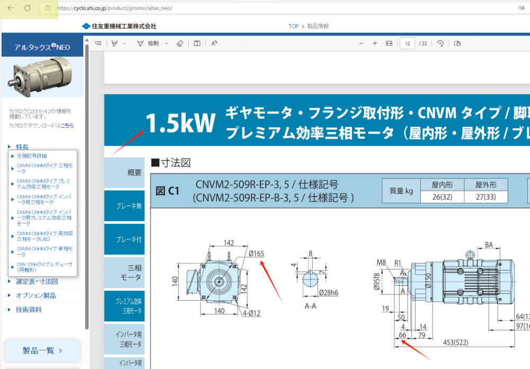Open CNVM CNHMタイプ プレミアム効率三相モータ item

coord(43,184)
